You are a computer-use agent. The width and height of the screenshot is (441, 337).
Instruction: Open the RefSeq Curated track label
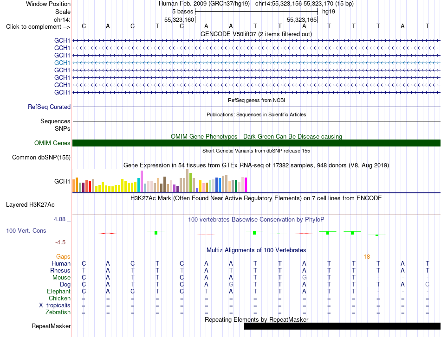tap(49, 107)
